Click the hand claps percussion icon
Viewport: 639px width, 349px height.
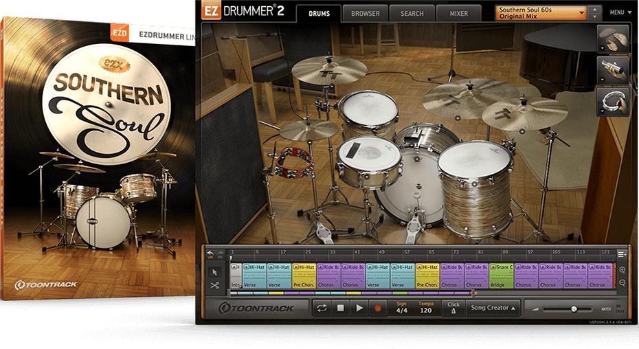click(613, 38)
